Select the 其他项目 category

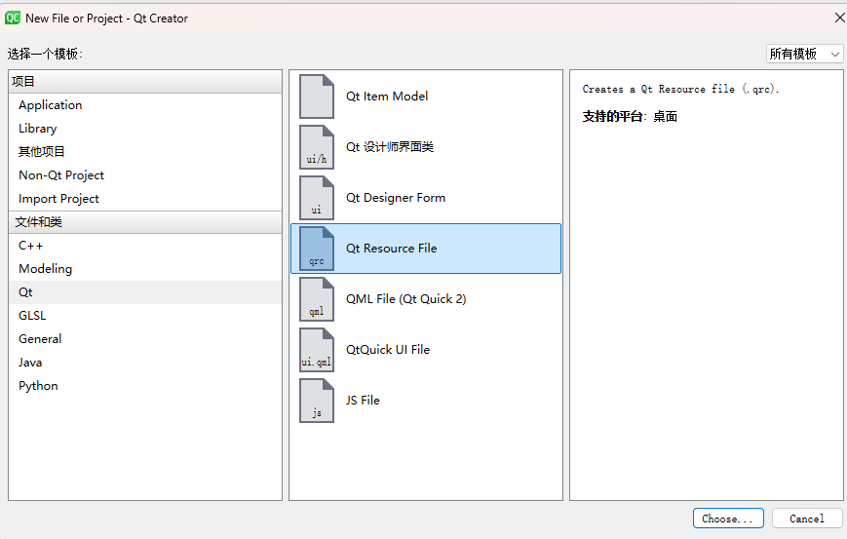[x=145, y=152]
